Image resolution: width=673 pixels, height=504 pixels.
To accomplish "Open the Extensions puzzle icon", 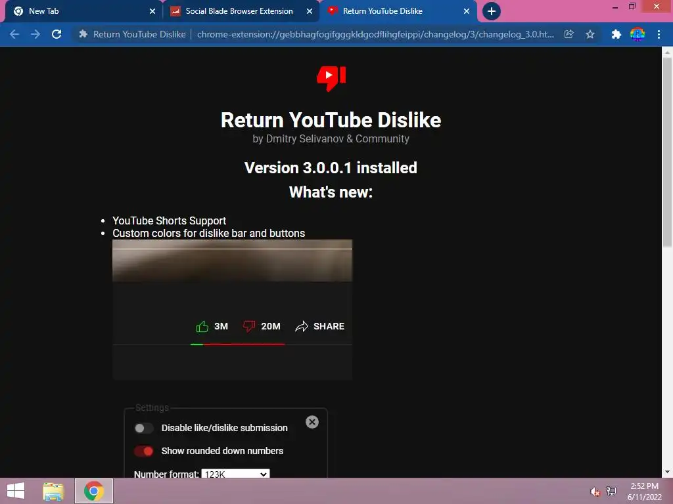I will pyautogui.click(x=616, y=34).
